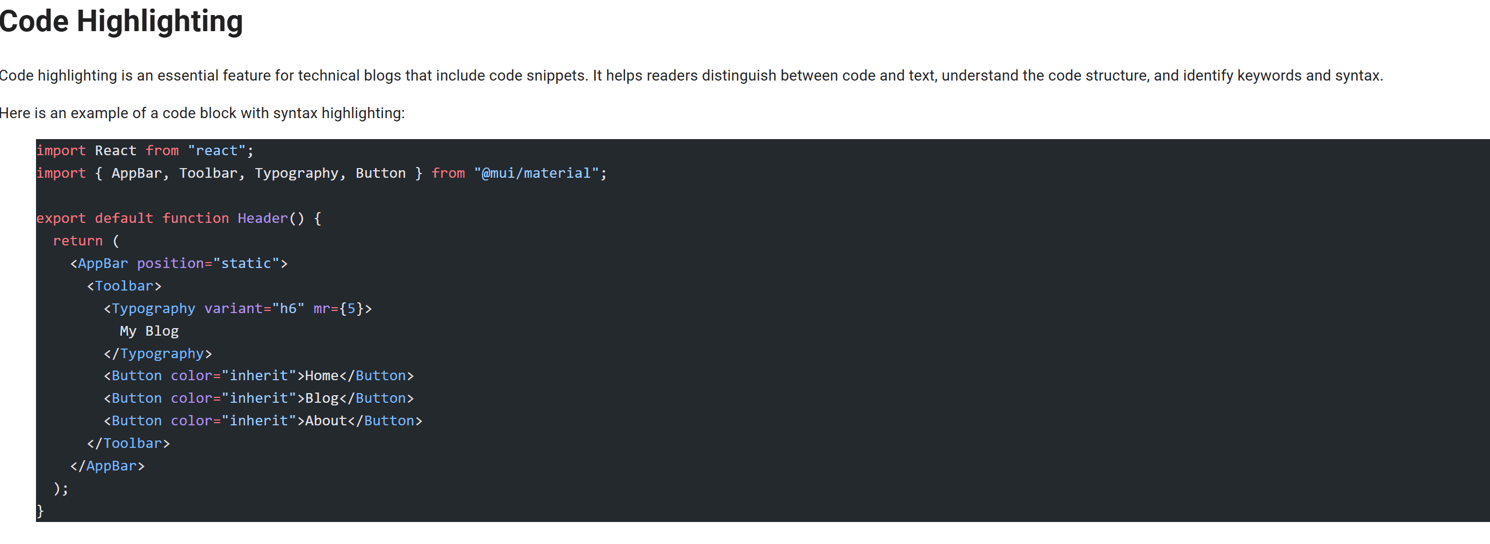Click the 'Header' function name
Image resolution: width=1490 pixels, height=544 pixels.
(263, 219)
